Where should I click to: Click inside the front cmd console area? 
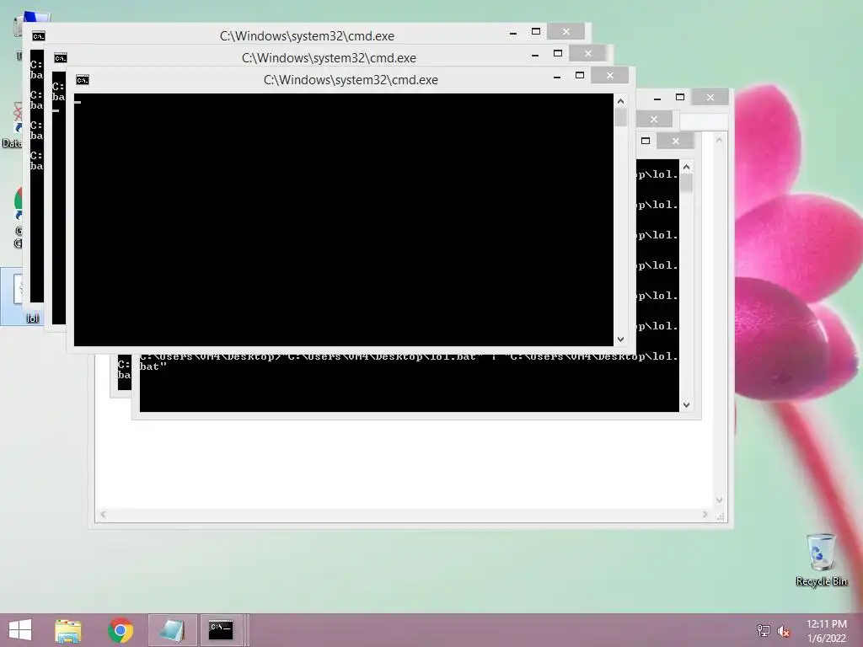pyautogui.click(x=344, y=220)
